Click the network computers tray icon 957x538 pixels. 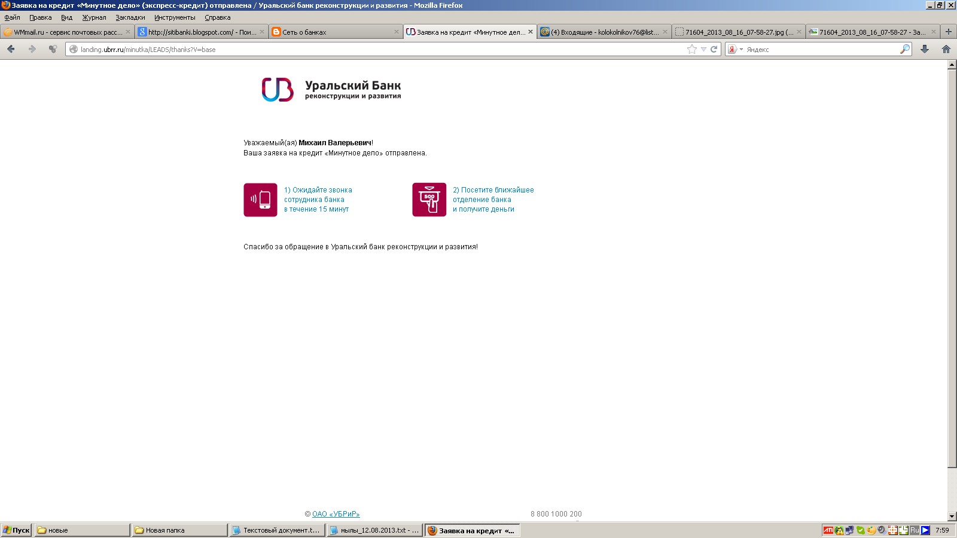pyautogui.click(x=849, y=530)
